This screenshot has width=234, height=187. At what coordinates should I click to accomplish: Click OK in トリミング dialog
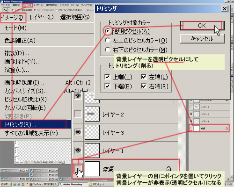point(202,26)
